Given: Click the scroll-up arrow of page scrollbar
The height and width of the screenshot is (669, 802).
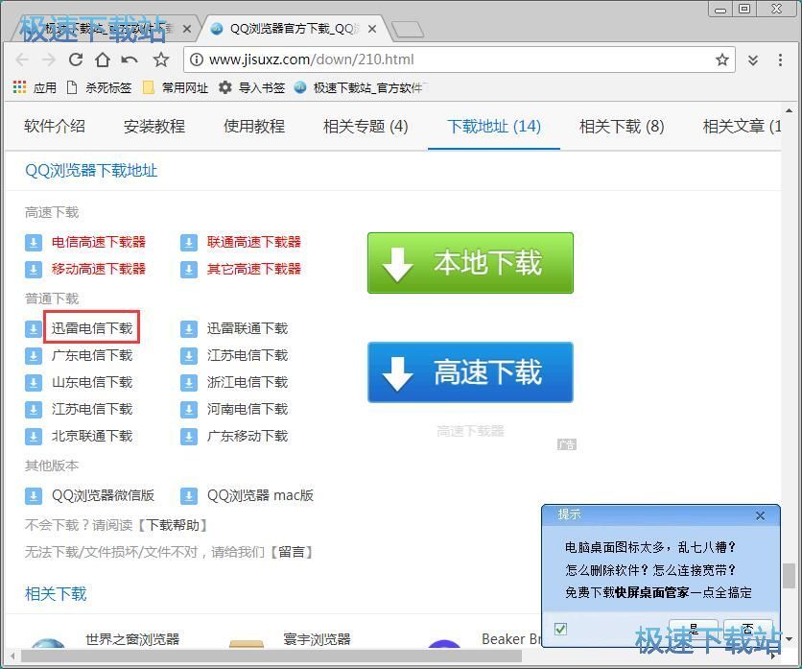Looking at the screenshot, I should click(x=790, y=110).
